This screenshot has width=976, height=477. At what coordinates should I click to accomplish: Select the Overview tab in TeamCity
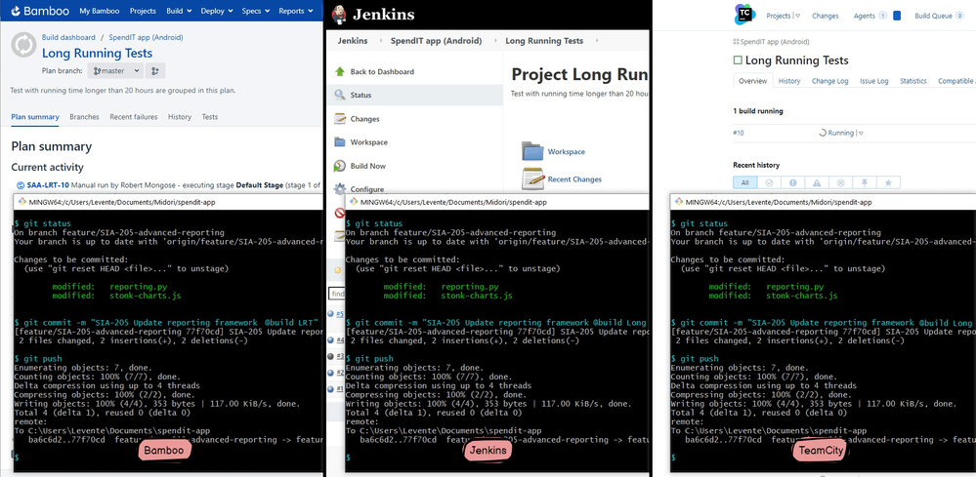coord(752,81)
